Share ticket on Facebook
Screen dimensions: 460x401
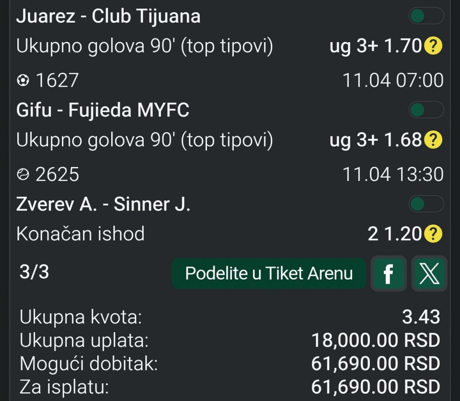[389, 274]
